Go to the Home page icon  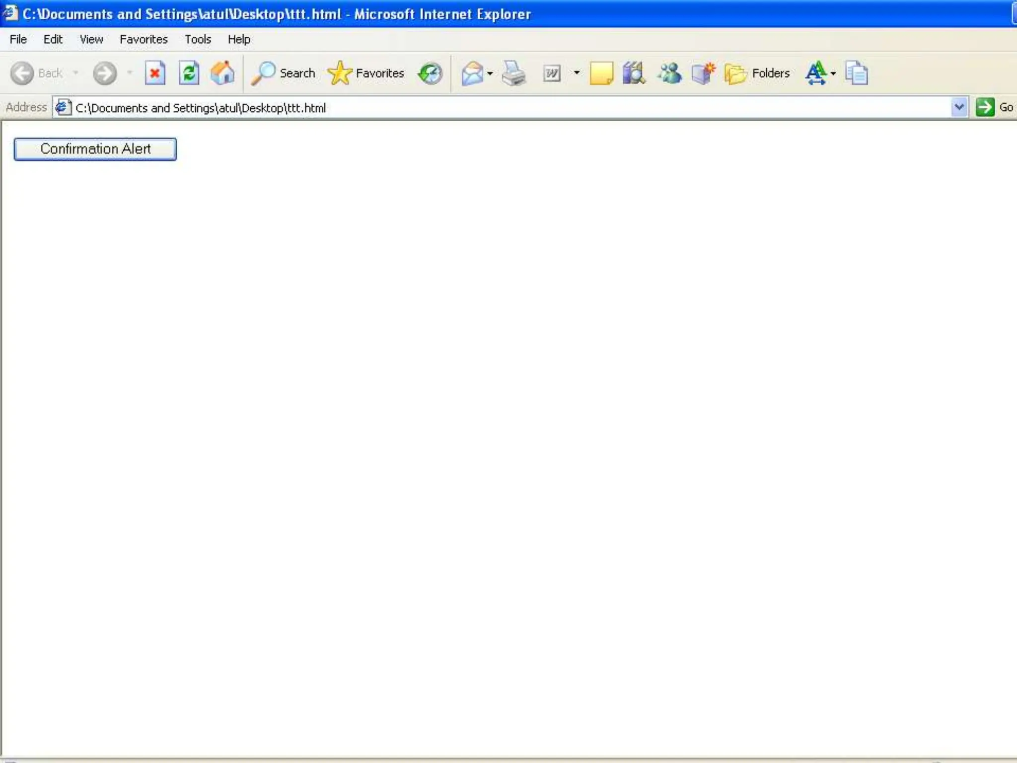(222, 74)
